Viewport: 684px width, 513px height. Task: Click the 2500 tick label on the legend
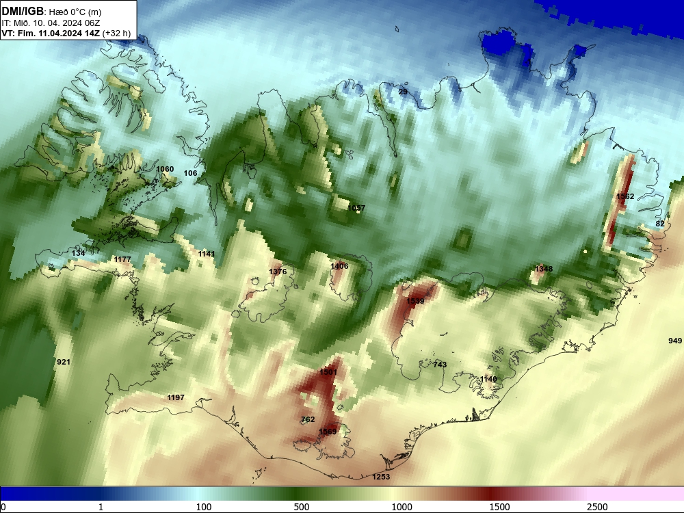[597, 507]
